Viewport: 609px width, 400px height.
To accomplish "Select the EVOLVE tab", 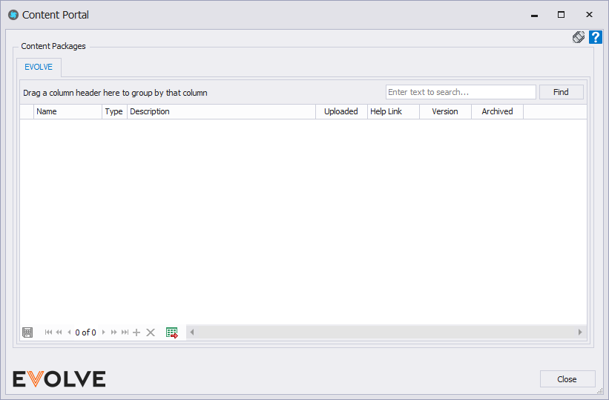I will point(39,67).
